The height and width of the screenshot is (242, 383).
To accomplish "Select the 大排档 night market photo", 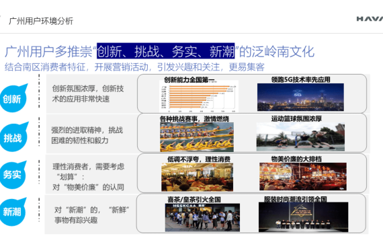I will pos(303,177).
